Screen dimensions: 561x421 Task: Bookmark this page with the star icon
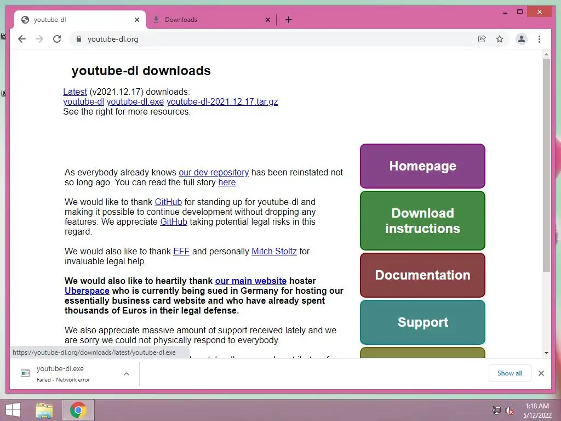[500, 39]
